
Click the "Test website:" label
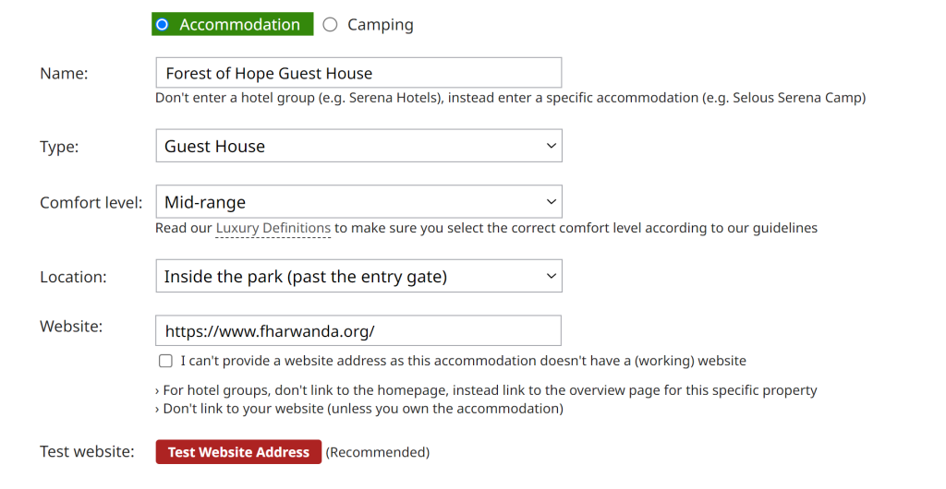coord(87,452)
